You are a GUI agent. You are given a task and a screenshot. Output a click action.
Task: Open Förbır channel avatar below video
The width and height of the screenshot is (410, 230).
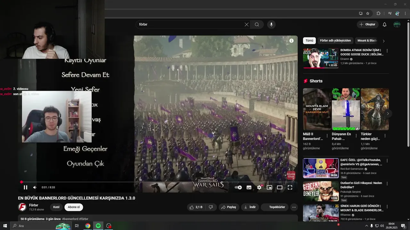(22, 207)
